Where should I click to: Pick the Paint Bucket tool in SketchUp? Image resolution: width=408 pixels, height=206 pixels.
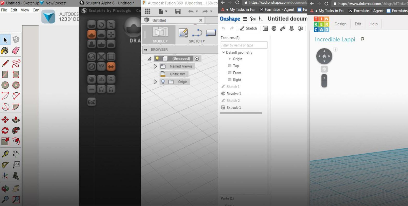click(x=5, y=50)
